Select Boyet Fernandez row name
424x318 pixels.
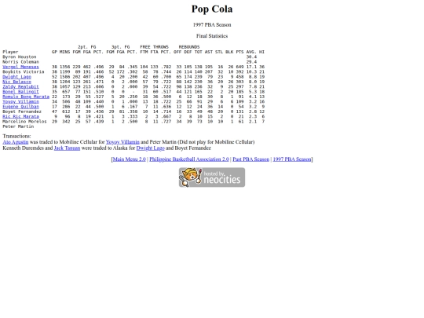(x=22, y=111)
